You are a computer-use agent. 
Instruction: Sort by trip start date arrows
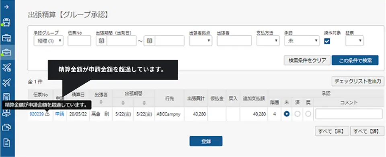pos(123,103)
